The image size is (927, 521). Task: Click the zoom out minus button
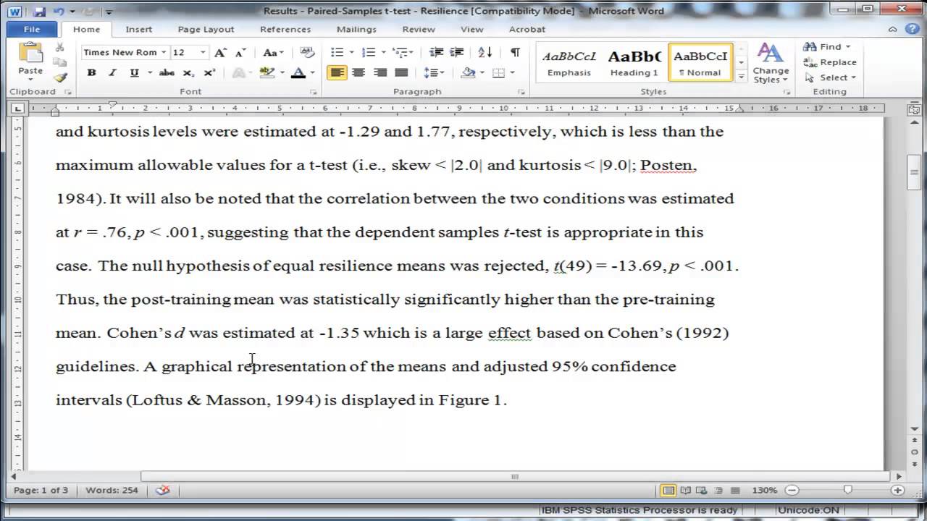[x=792, y=490]
